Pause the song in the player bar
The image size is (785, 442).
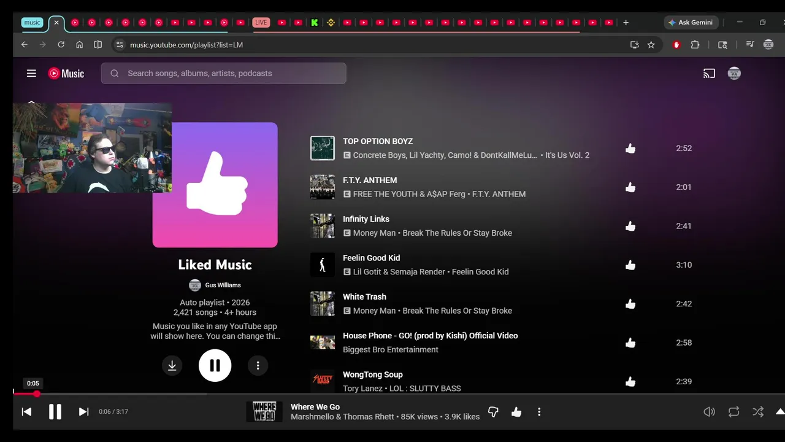(55, 412)
